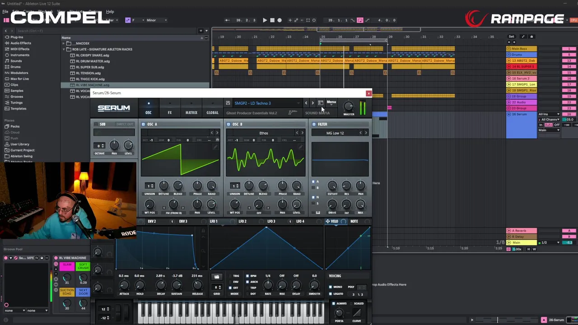This screenshot has width=578, height=325.
Task: Toggle OSC B on/off
Action: pos(228,124)
